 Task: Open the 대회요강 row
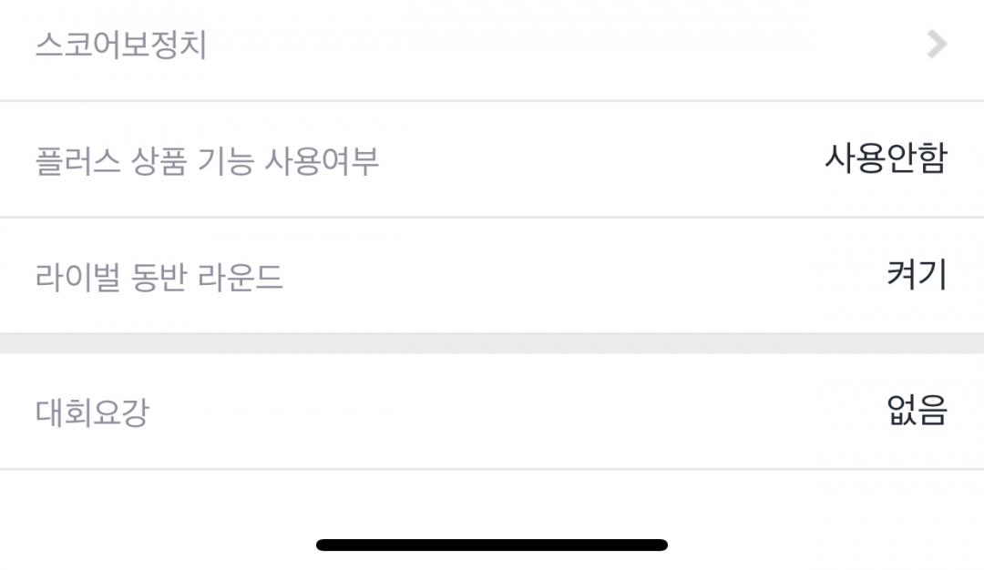click(x=492, y=412)
